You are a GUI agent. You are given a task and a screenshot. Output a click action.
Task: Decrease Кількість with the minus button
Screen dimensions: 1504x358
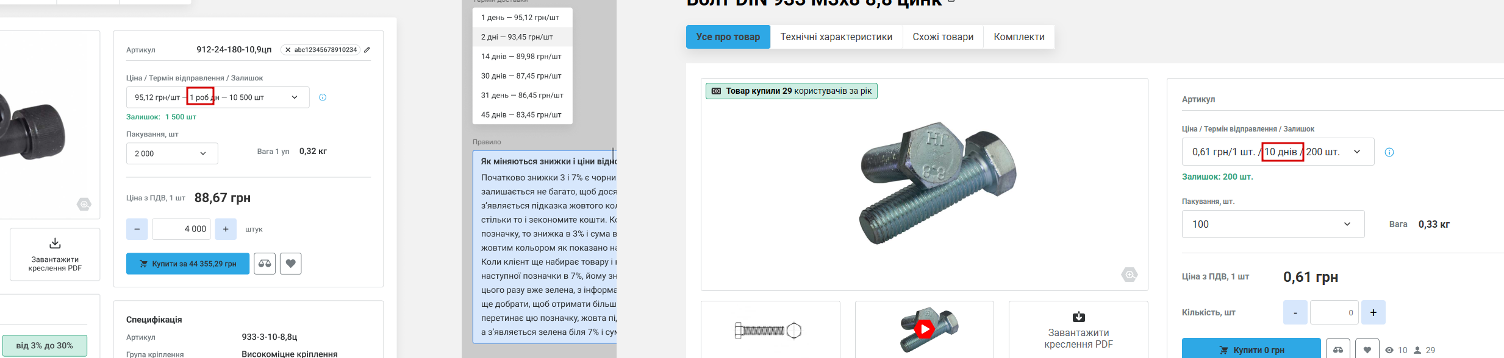coord(1295,312)
